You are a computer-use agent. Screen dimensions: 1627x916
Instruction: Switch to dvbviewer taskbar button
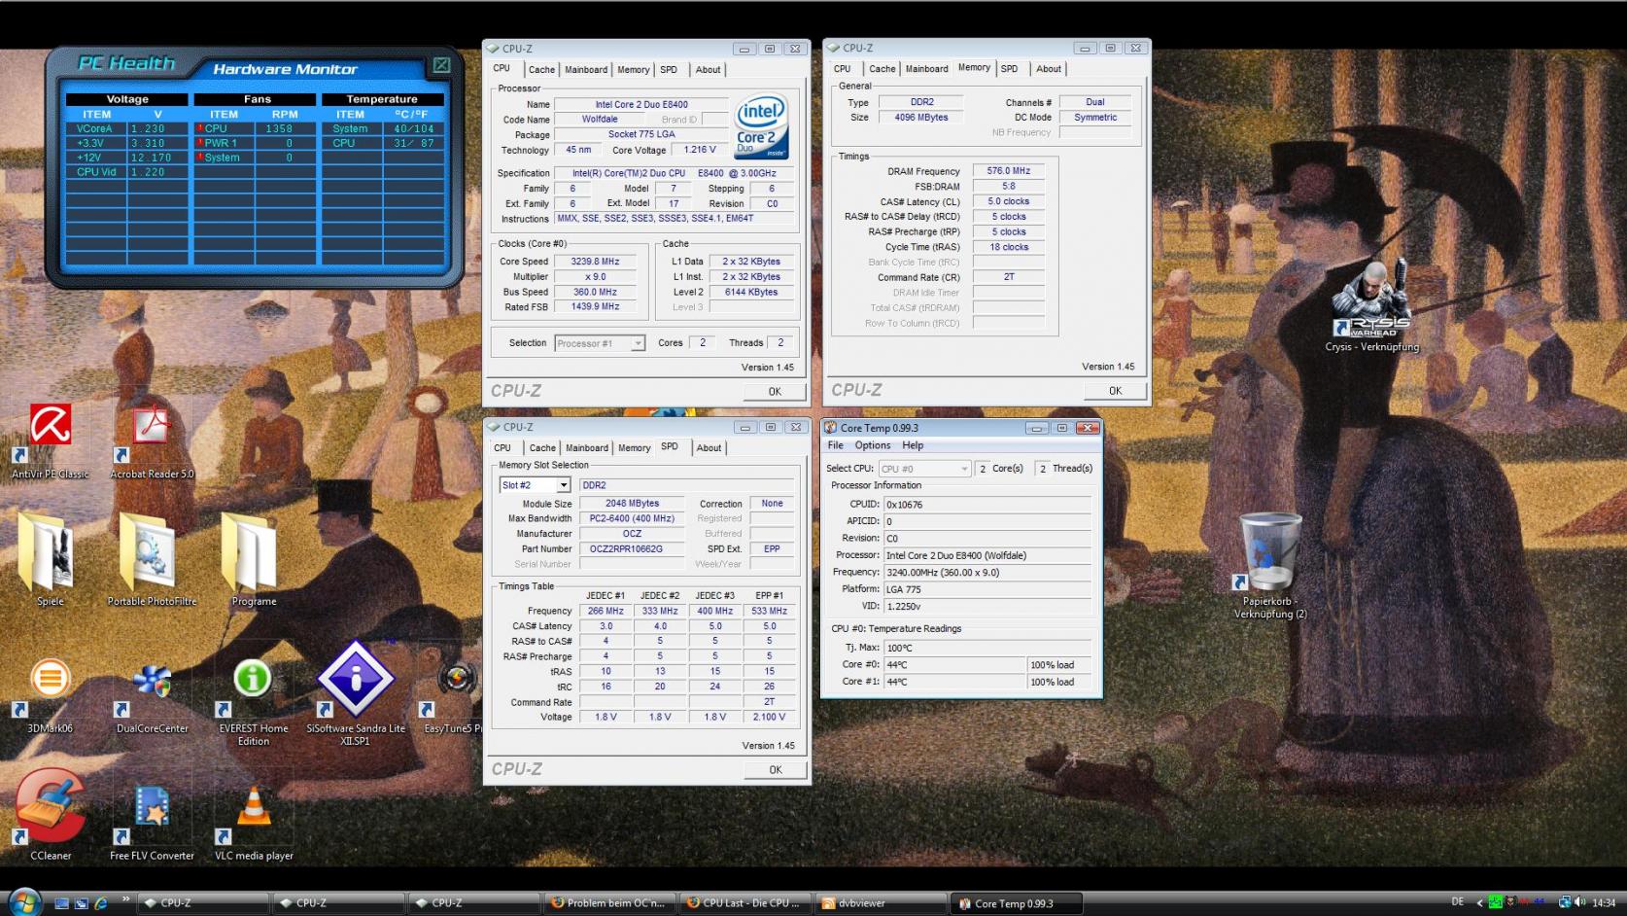click(x=880, y=903)
